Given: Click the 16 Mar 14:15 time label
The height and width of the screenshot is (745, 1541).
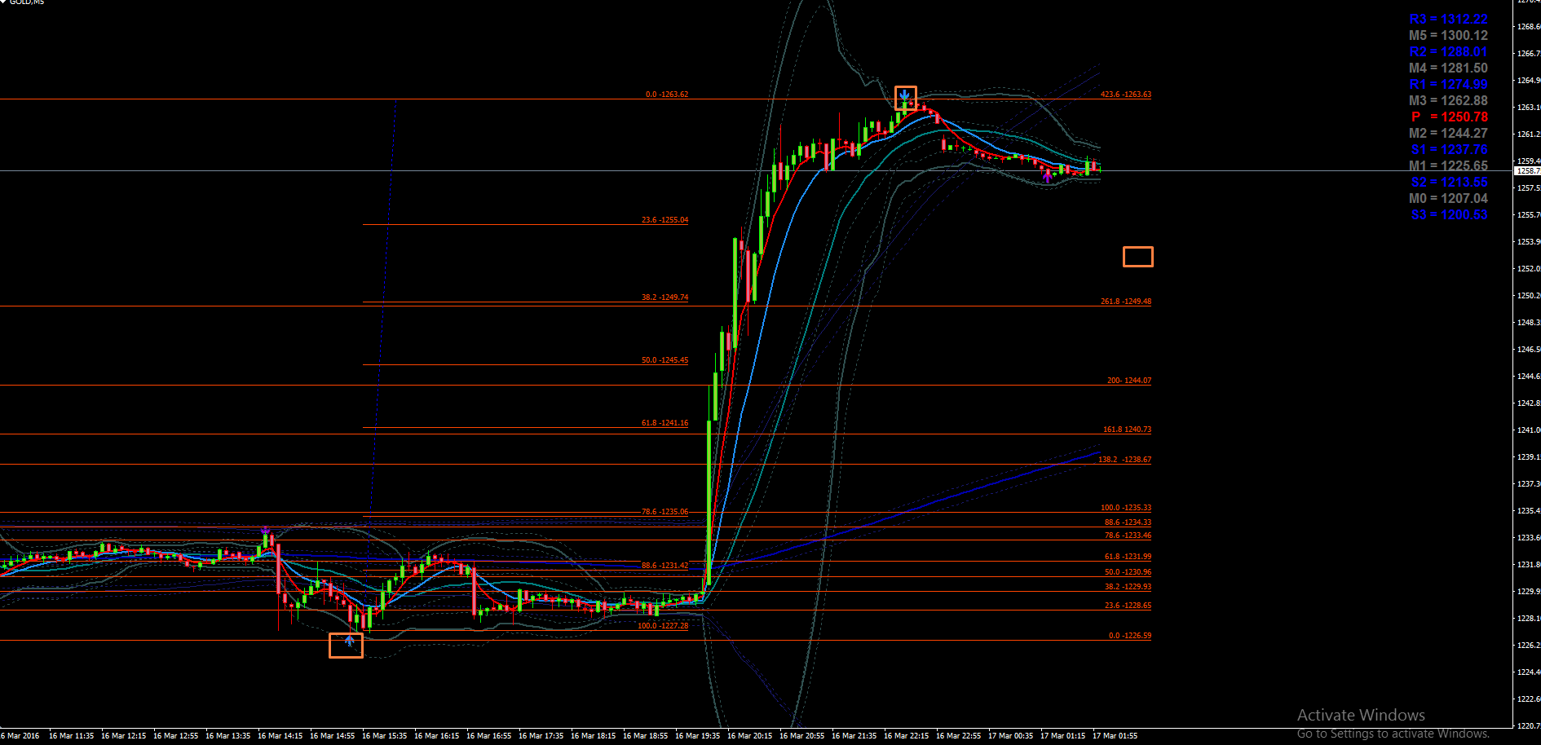Looking at the screenshot, I should coord(280,736).
